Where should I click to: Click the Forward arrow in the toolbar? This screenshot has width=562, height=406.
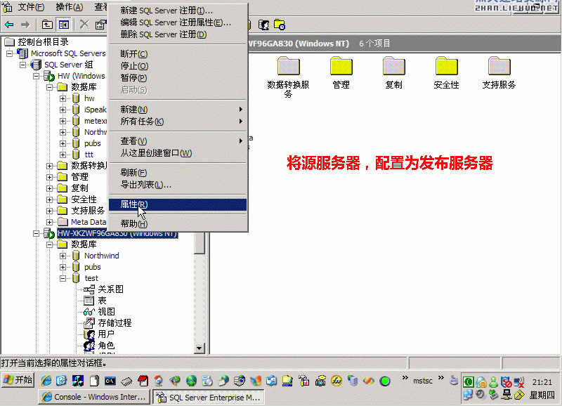click(x=25, y=25)
